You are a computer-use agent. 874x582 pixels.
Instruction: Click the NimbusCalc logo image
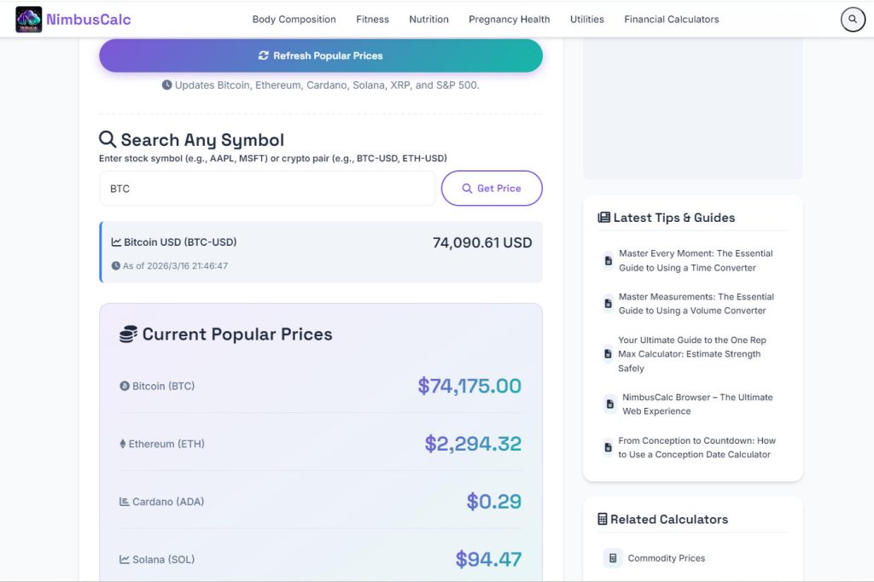(x=28, y=20)
